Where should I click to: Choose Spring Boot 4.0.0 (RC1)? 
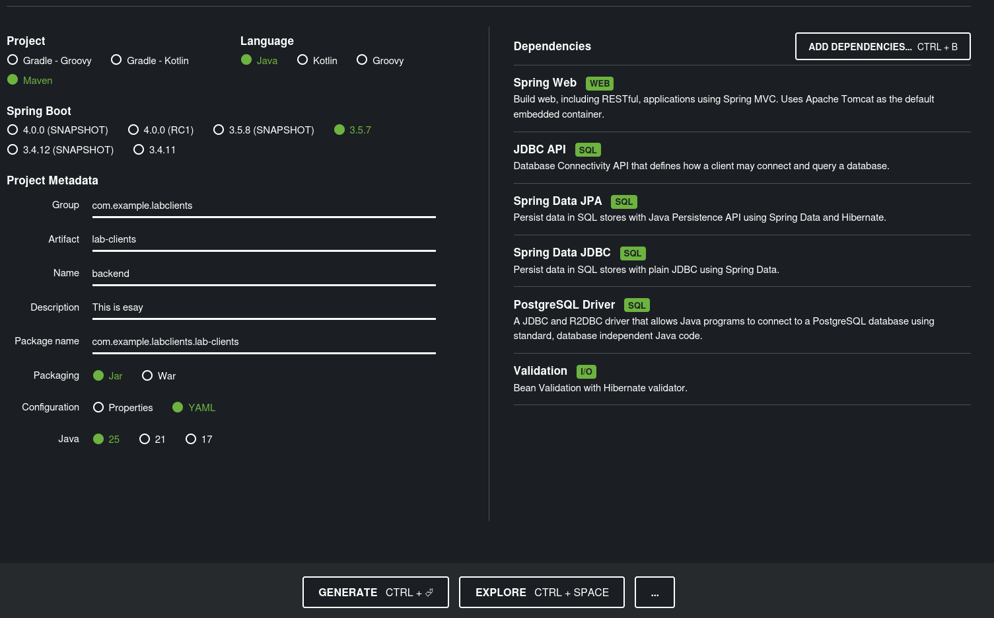[x=133, y=130]
